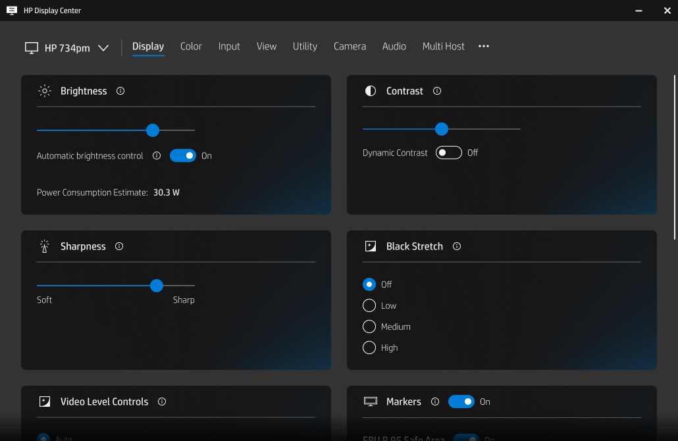This screenshot has height=441, width=678.
Task: Click the Sharpness panel icon
Action: (x=44, y=246)
